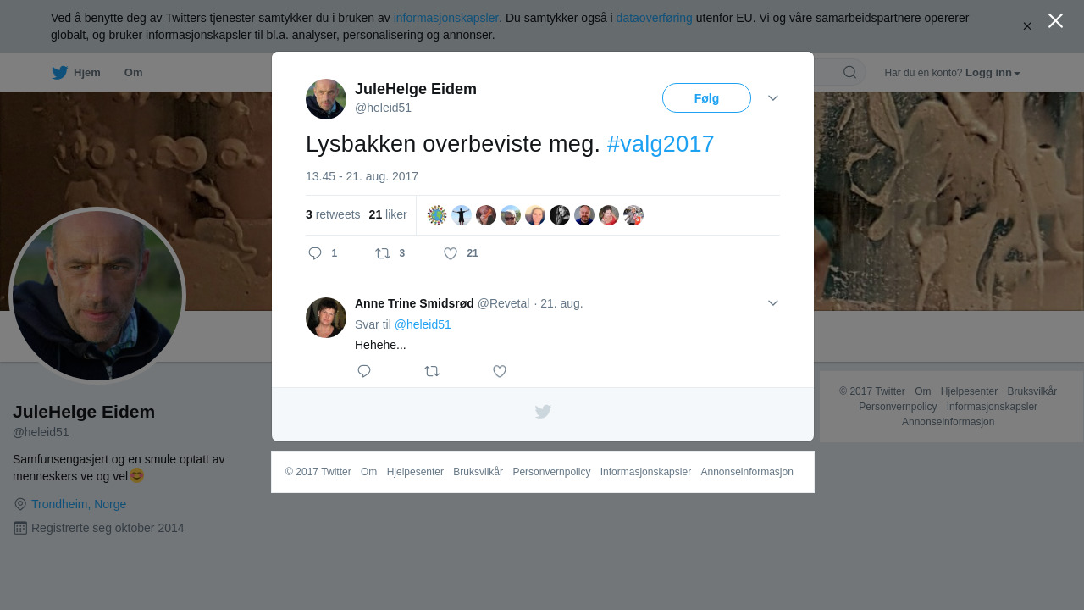Dismiss the cookie notice with the small x
The width and height of the screenshot is (1084, 610).
[x=1027, y=26]
